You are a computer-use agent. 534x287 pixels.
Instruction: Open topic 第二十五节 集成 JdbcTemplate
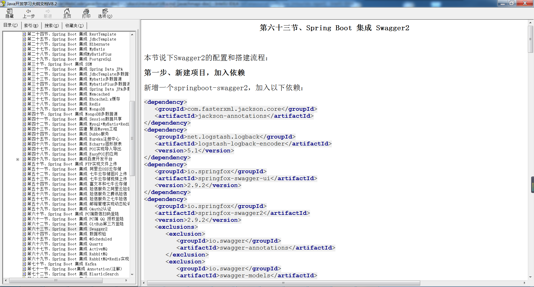[x=72, y=39]
